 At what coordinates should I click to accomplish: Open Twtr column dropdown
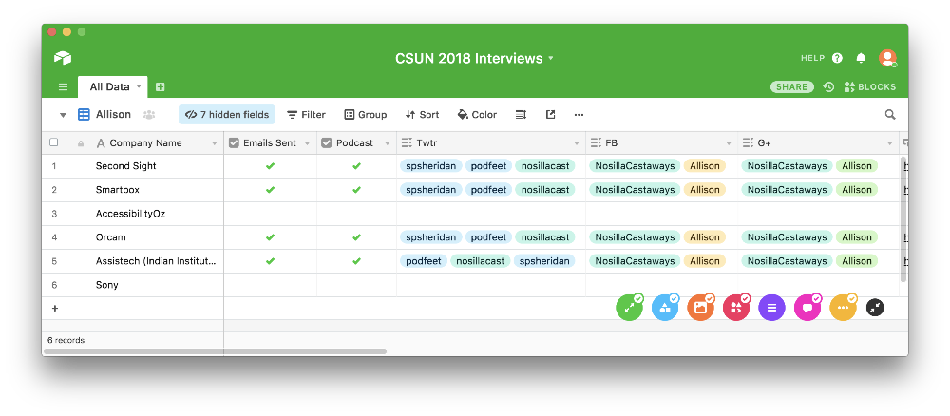pos(577,143)
